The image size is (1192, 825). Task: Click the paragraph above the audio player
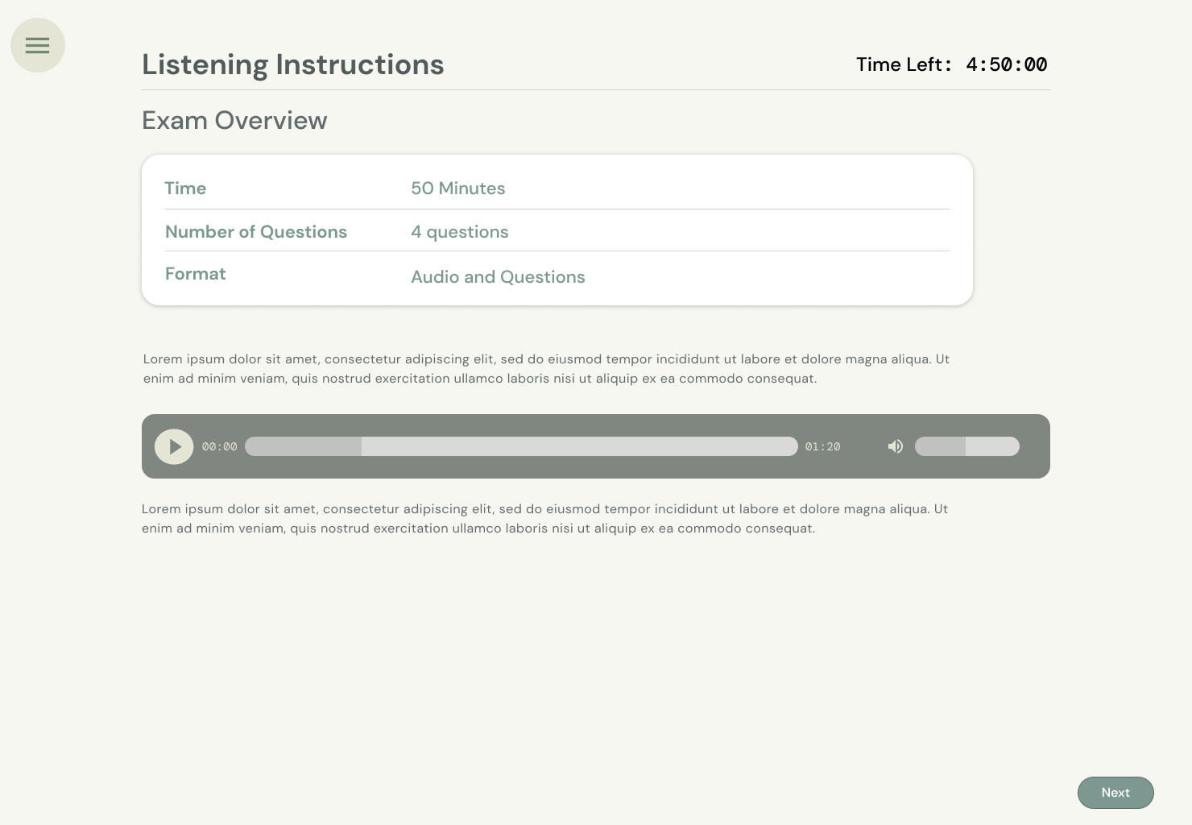tap(546, 369)
